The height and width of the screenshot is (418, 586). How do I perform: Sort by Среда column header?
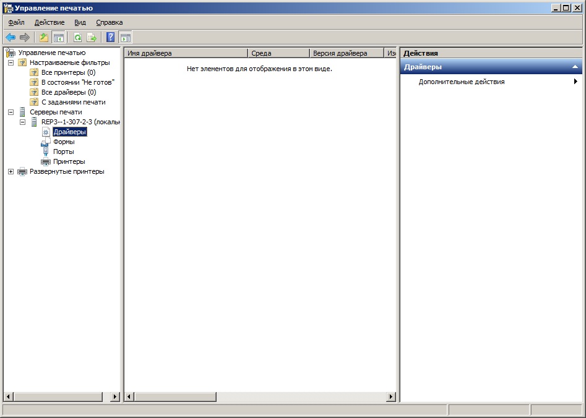(x=279, y=53)
